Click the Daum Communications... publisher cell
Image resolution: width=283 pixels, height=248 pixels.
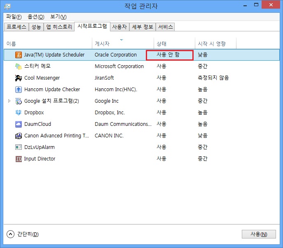click(x=123, y=124)
